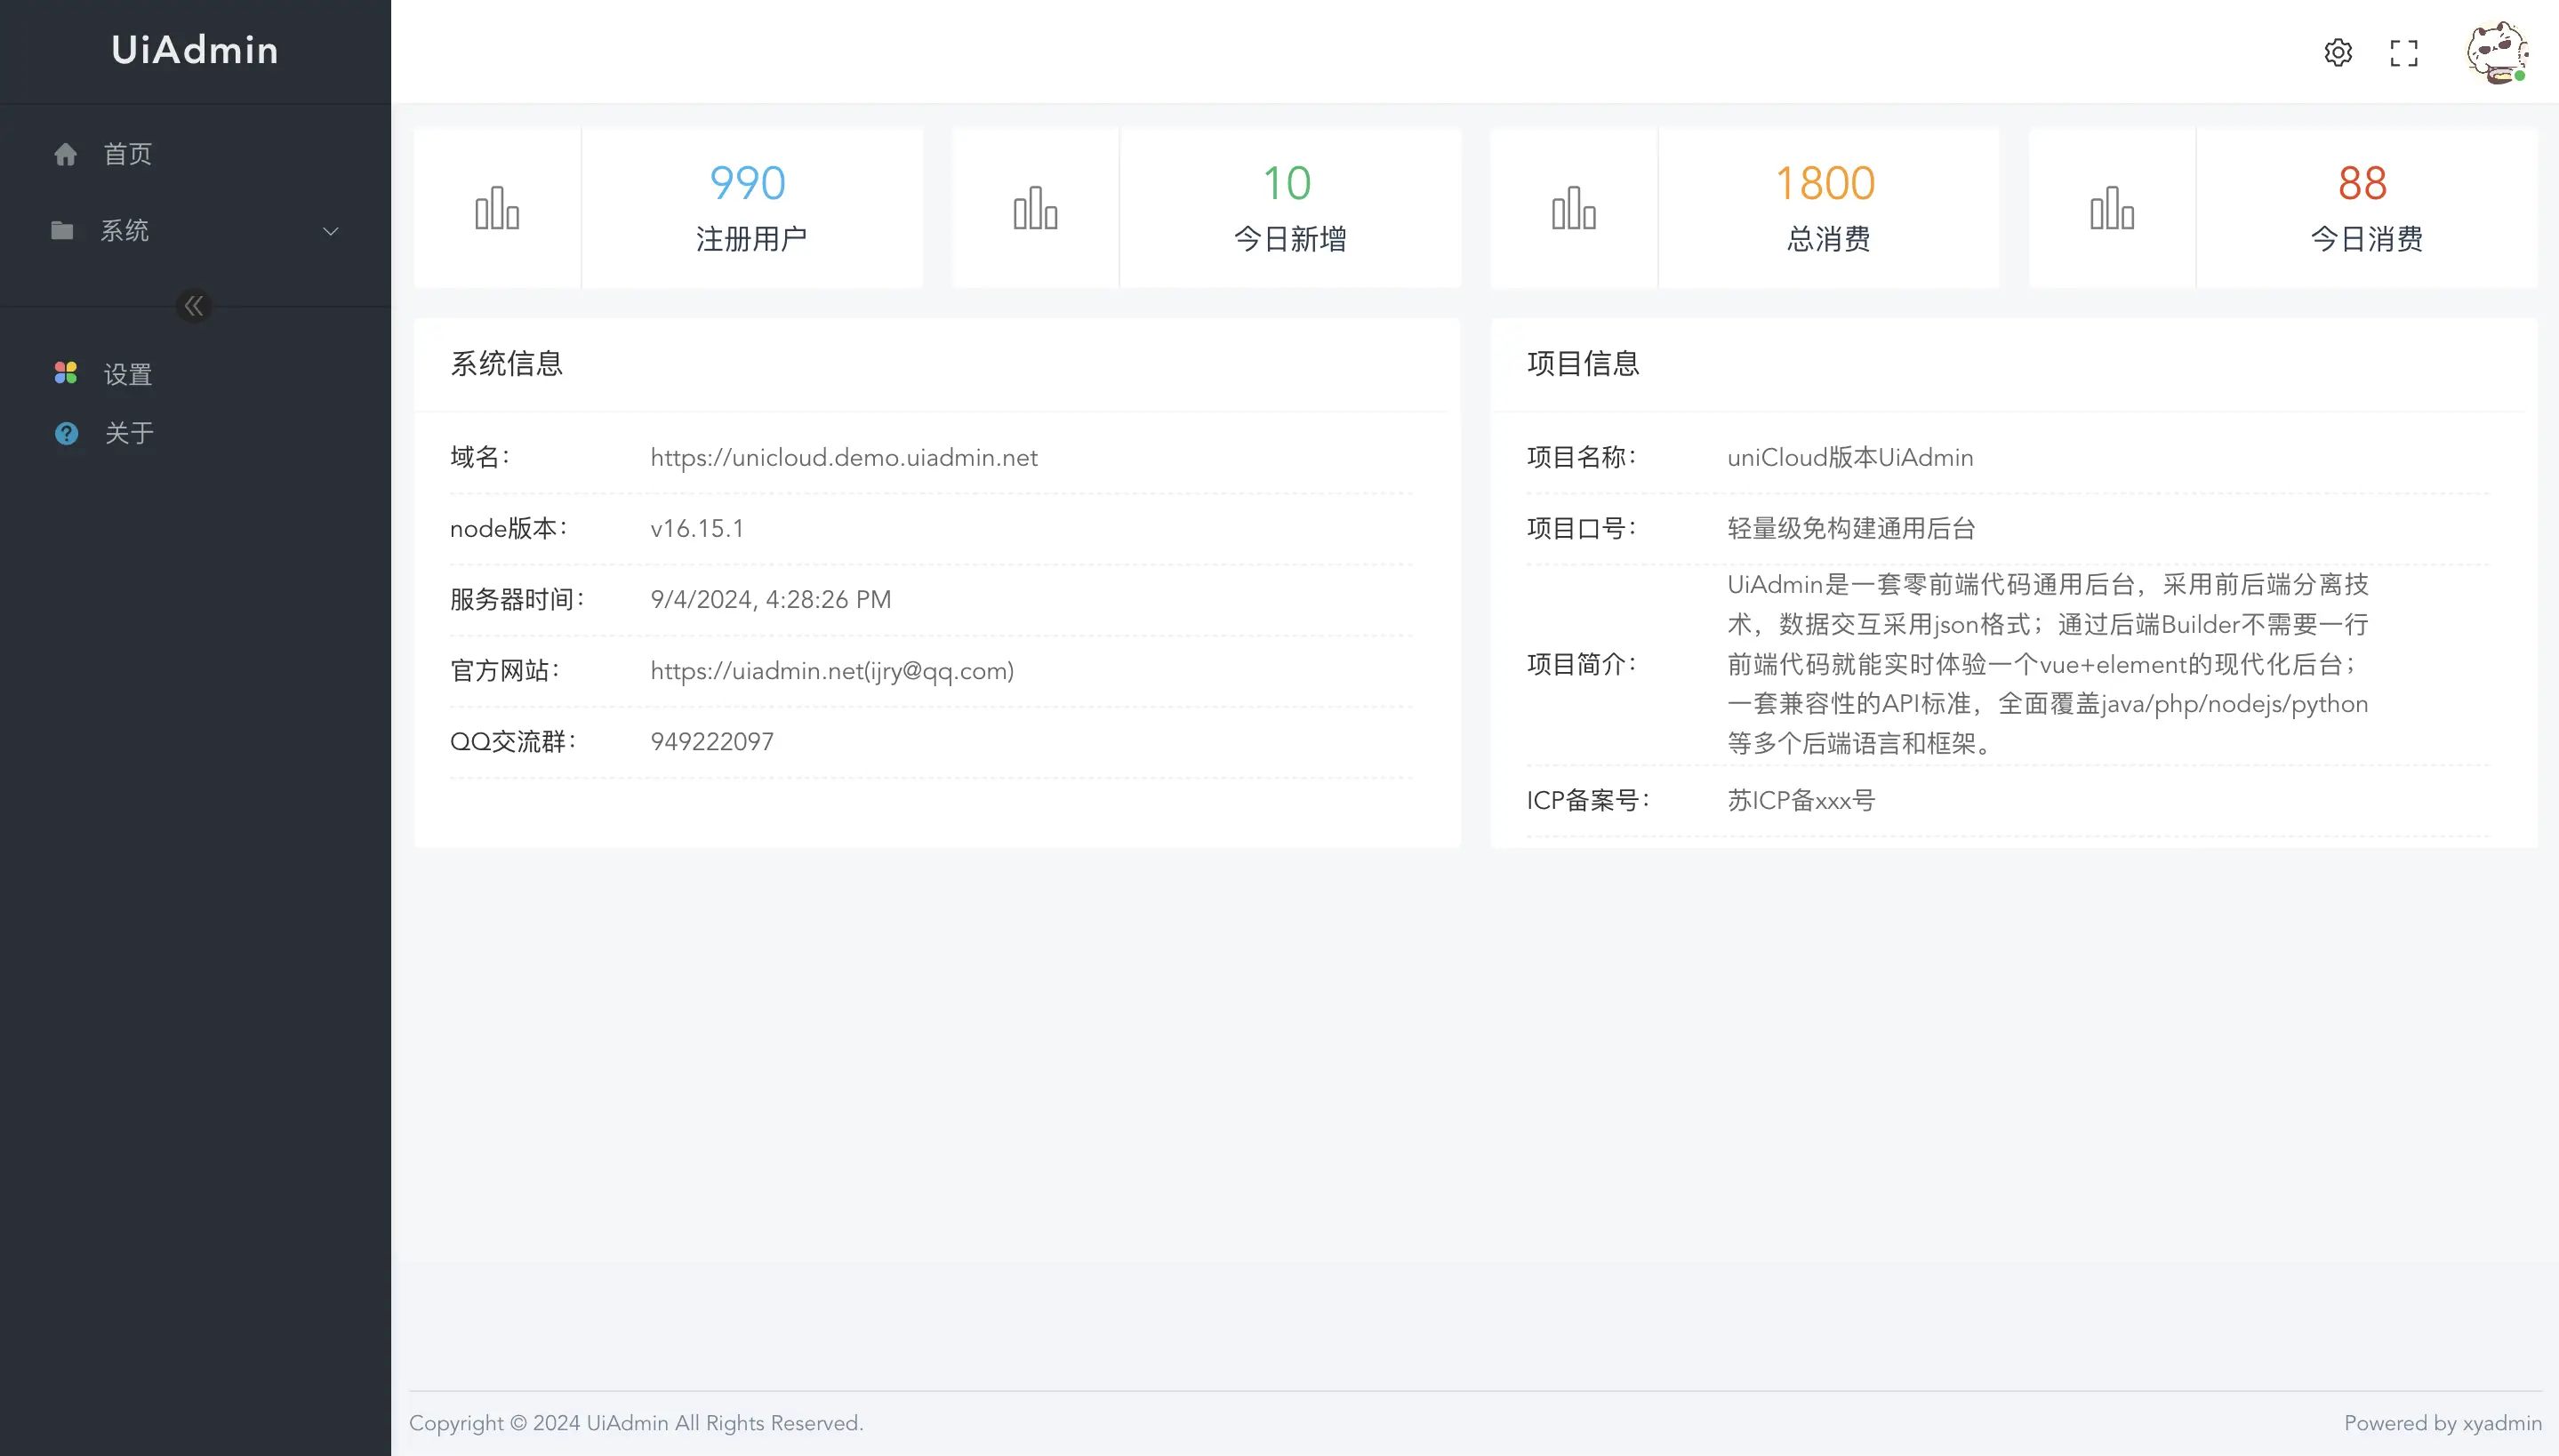The width and height of the screenshot is (2559, 1456).
Task: Click the colorful 设置 icon in sidebar
Action: click(66, 373)
